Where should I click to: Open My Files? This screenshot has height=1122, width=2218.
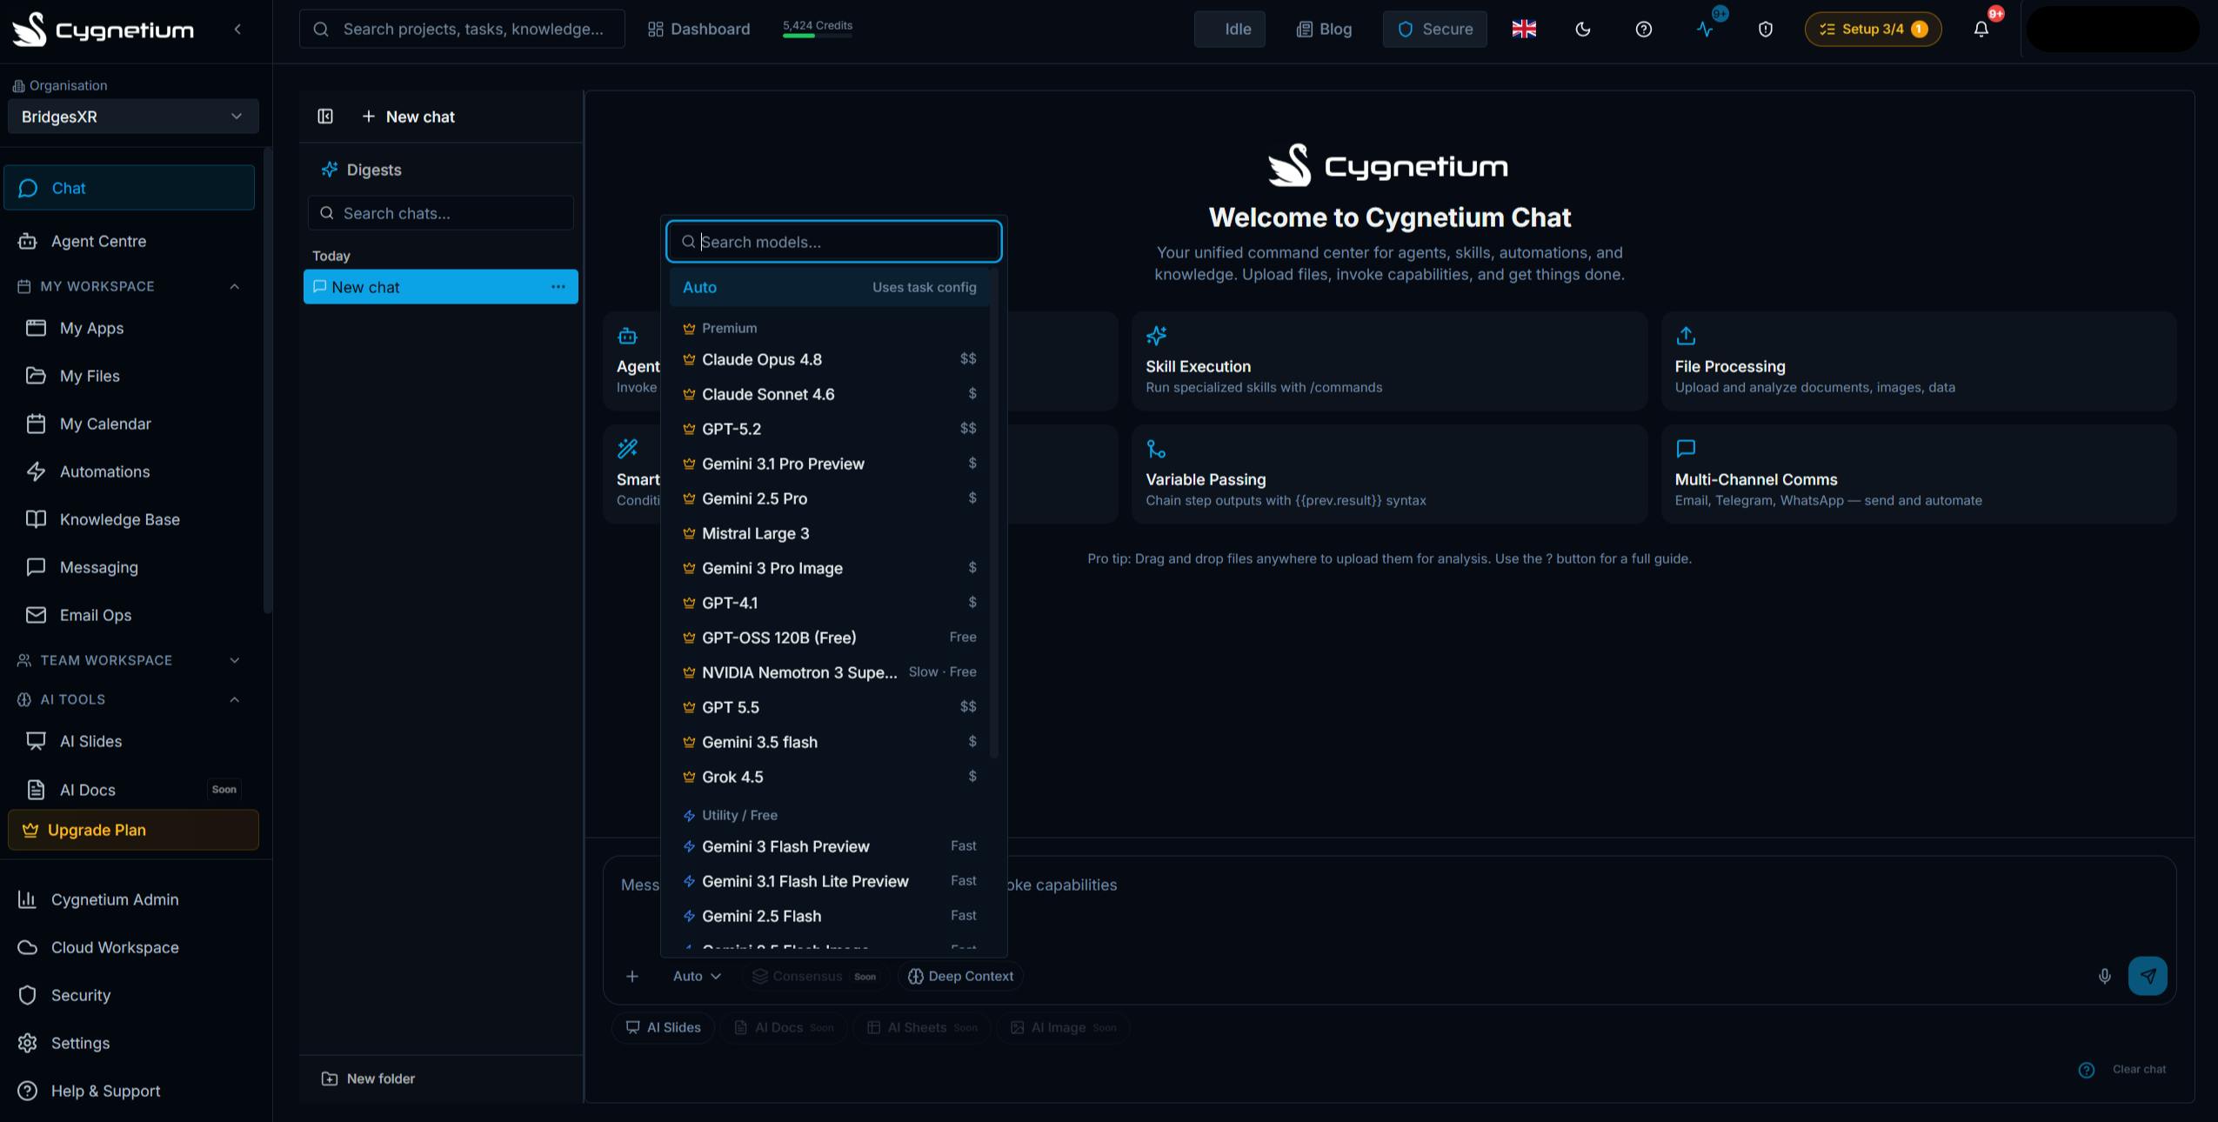(x=130, y=376)
